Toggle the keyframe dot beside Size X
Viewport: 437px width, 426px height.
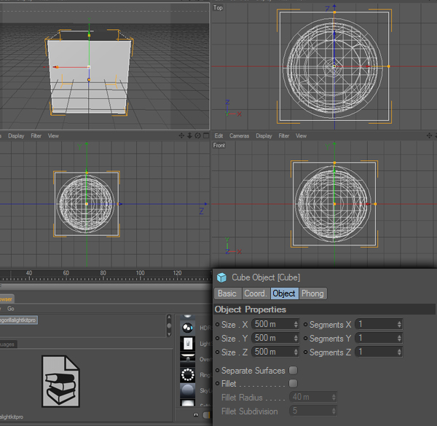(217, 324)
